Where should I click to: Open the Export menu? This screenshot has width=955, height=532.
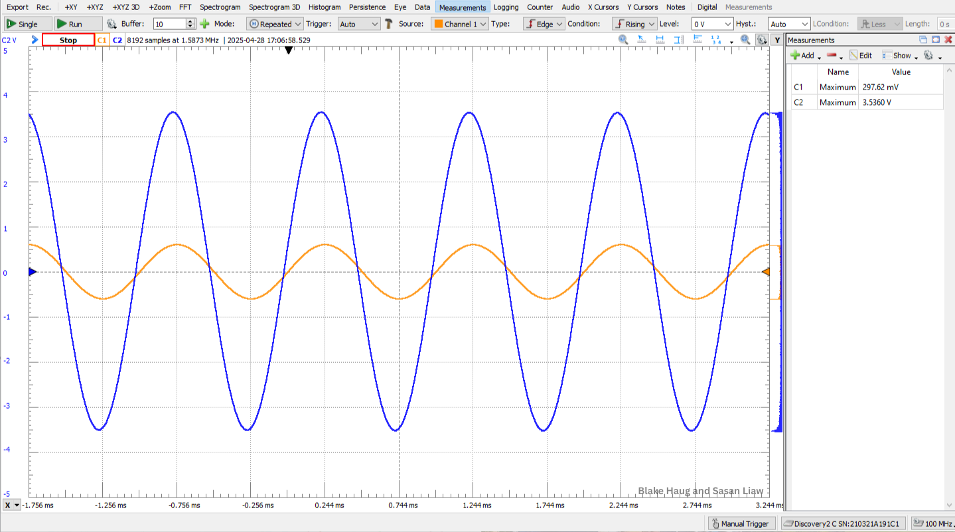click(x=17, y=7)
